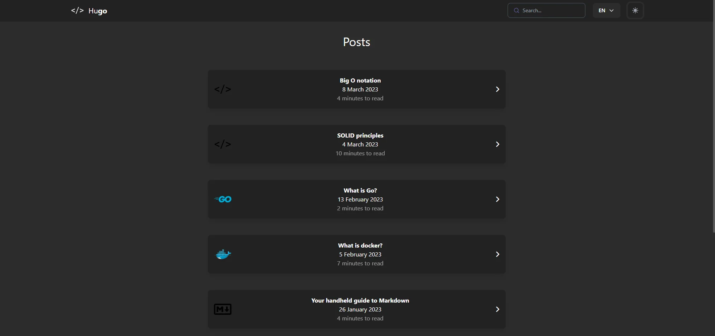Open the What is docker? post
The width and height of the screenshot is (715, 336).
[360, 246]
